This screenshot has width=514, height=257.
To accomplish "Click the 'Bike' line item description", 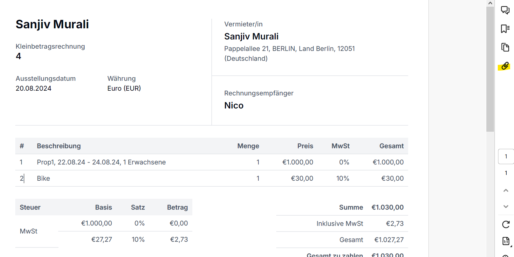I will pos(43,178).
